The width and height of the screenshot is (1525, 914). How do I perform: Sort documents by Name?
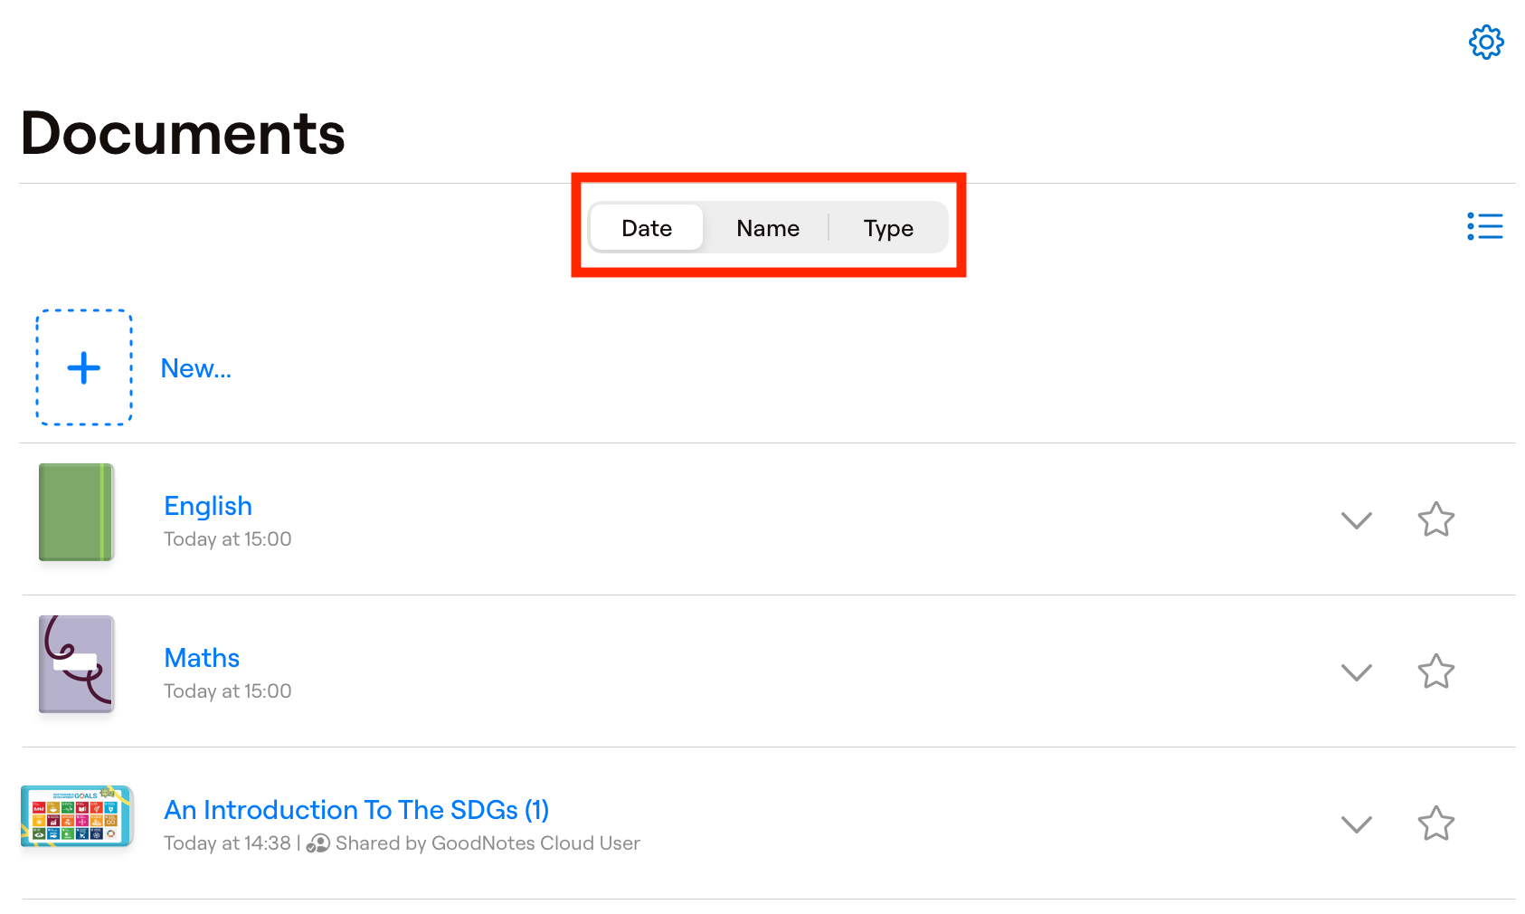click(x=767, y=228)
